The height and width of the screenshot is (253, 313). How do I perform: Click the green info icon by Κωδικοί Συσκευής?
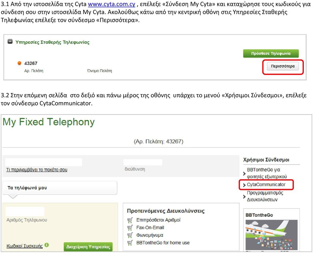point(47,245)
